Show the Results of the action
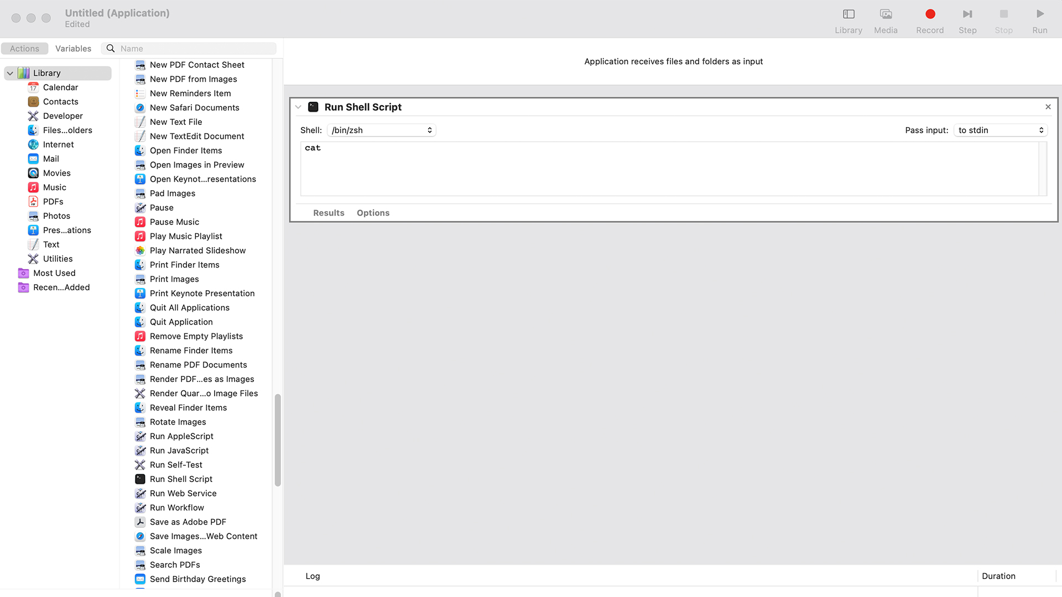Screen dimensions: 1062x597 coord(329,213)
